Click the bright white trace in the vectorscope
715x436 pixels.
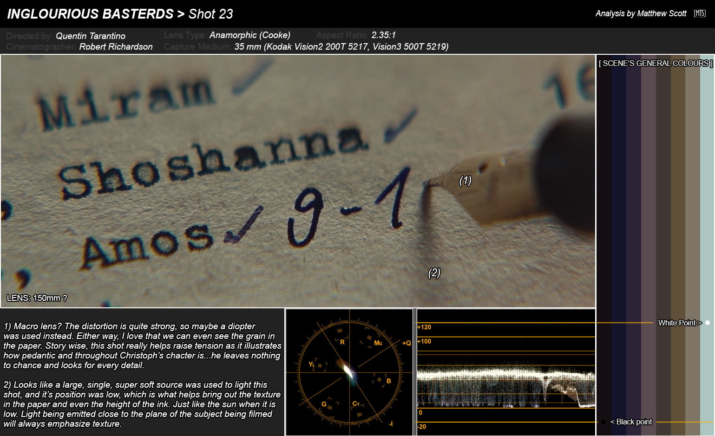click(x=348, y=371)
